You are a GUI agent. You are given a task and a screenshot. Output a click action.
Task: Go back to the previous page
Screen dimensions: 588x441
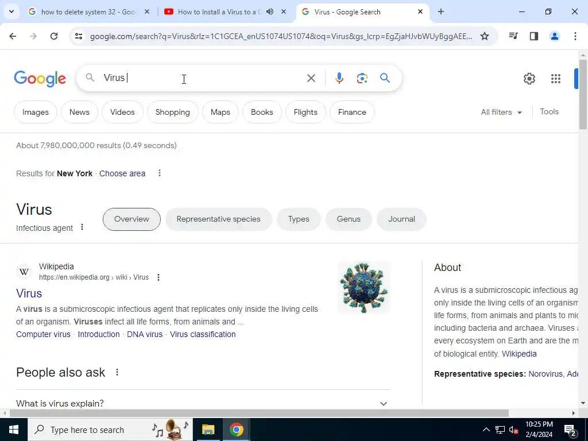[x=13, y=36]
